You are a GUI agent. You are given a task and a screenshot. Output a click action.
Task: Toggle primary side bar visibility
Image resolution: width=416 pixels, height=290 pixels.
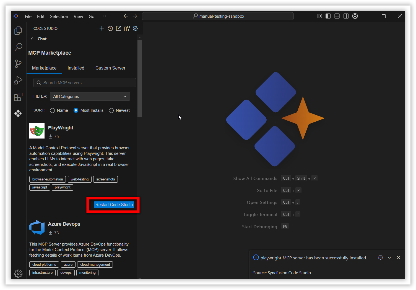pos(328,16)
